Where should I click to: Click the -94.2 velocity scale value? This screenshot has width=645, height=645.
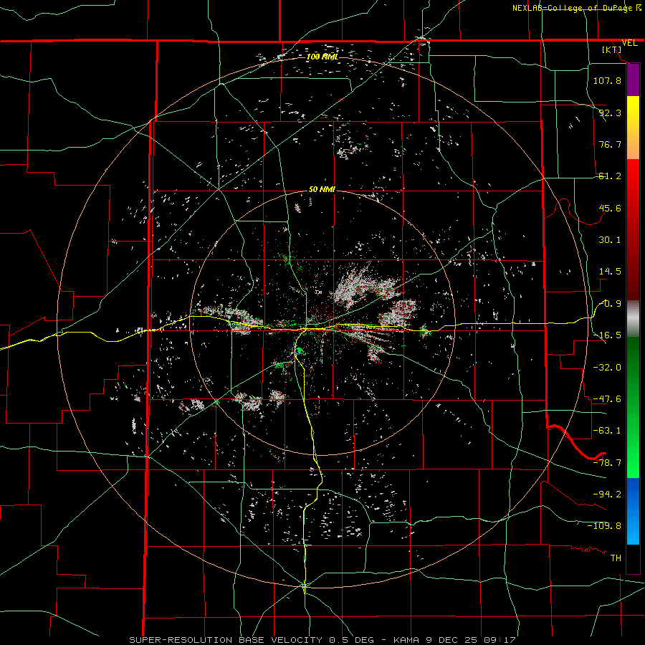pyautogui.click(x=607, y=494)
